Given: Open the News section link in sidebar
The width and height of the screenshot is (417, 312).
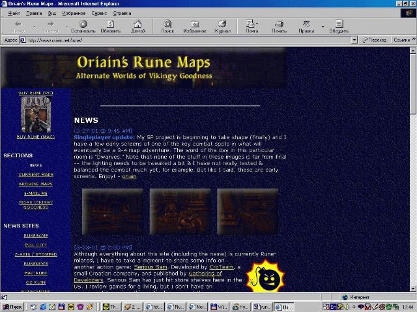Looking at the screenshot, I should [36, 165].
